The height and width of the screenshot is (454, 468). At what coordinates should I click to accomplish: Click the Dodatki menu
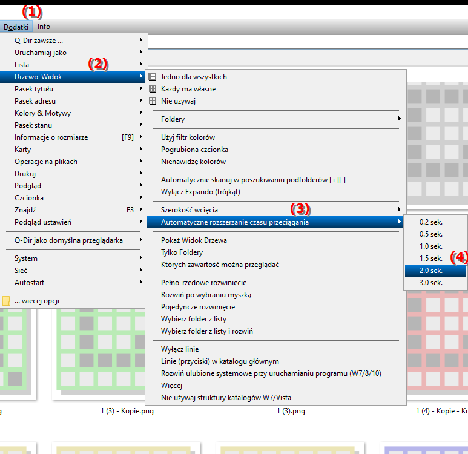16,27
